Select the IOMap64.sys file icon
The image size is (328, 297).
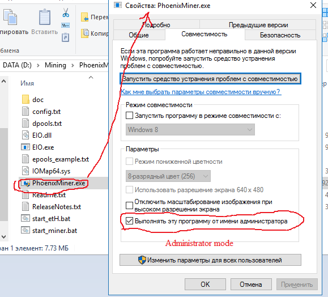25,171
